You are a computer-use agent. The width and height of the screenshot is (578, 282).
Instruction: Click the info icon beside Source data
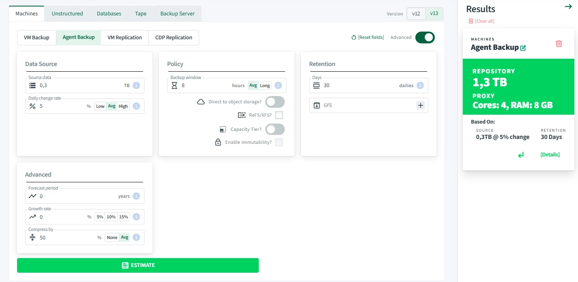pyautogui.click(x=136, y=85)
